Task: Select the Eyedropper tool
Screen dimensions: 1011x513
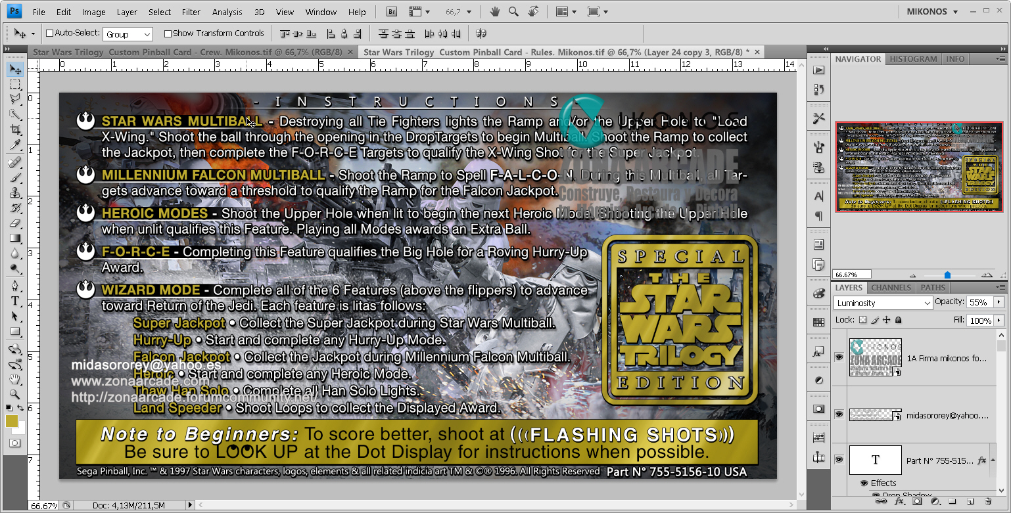Action: tap(15, 145)
